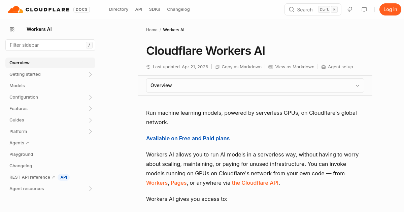
Task: Click the DOCS badge next to logo
Action: (82, 9)
